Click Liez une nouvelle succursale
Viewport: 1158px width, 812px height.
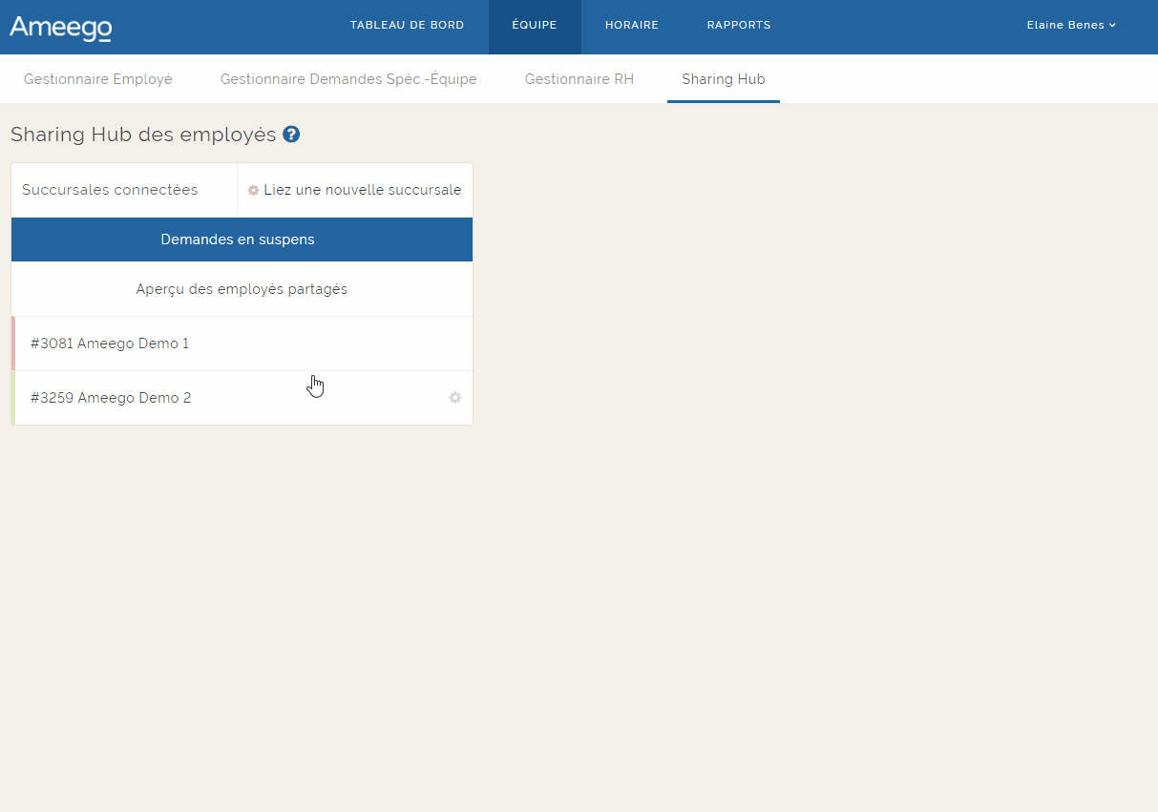click(362, 190)
